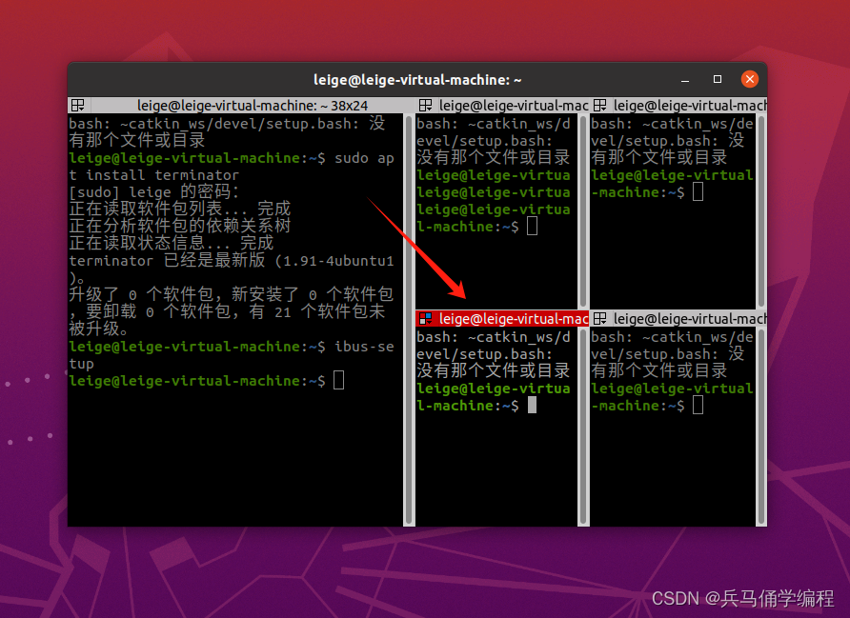Maximize the Terminator window

click(718, 79)
